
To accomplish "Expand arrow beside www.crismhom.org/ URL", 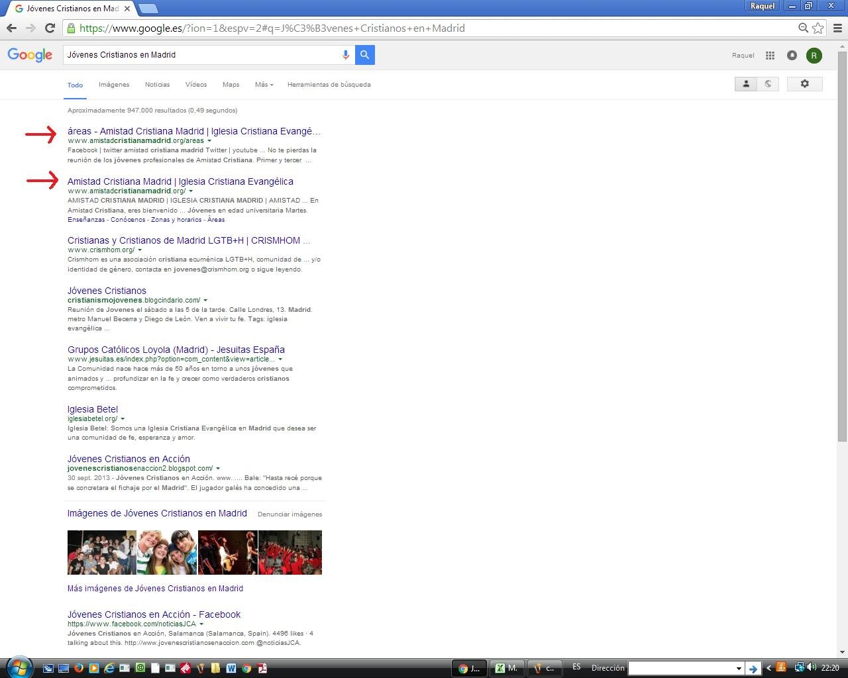I will (140, 250).
